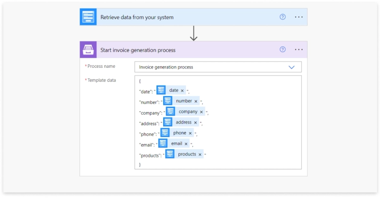This screenshot has width=380, height=198.
Task: Remove the phone dynamic token
Action: [x=190, y=133]
